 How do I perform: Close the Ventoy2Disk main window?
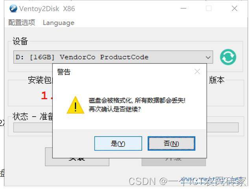pyautogui.click(x=235, y=8)
